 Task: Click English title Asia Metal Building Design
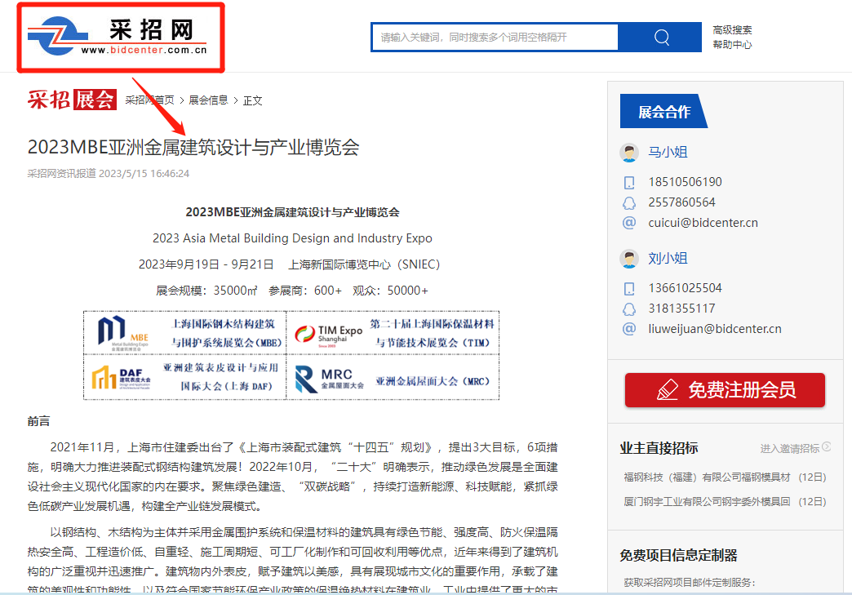292,238
